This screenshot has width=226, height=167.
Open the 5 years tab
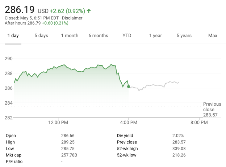point(184,36)
